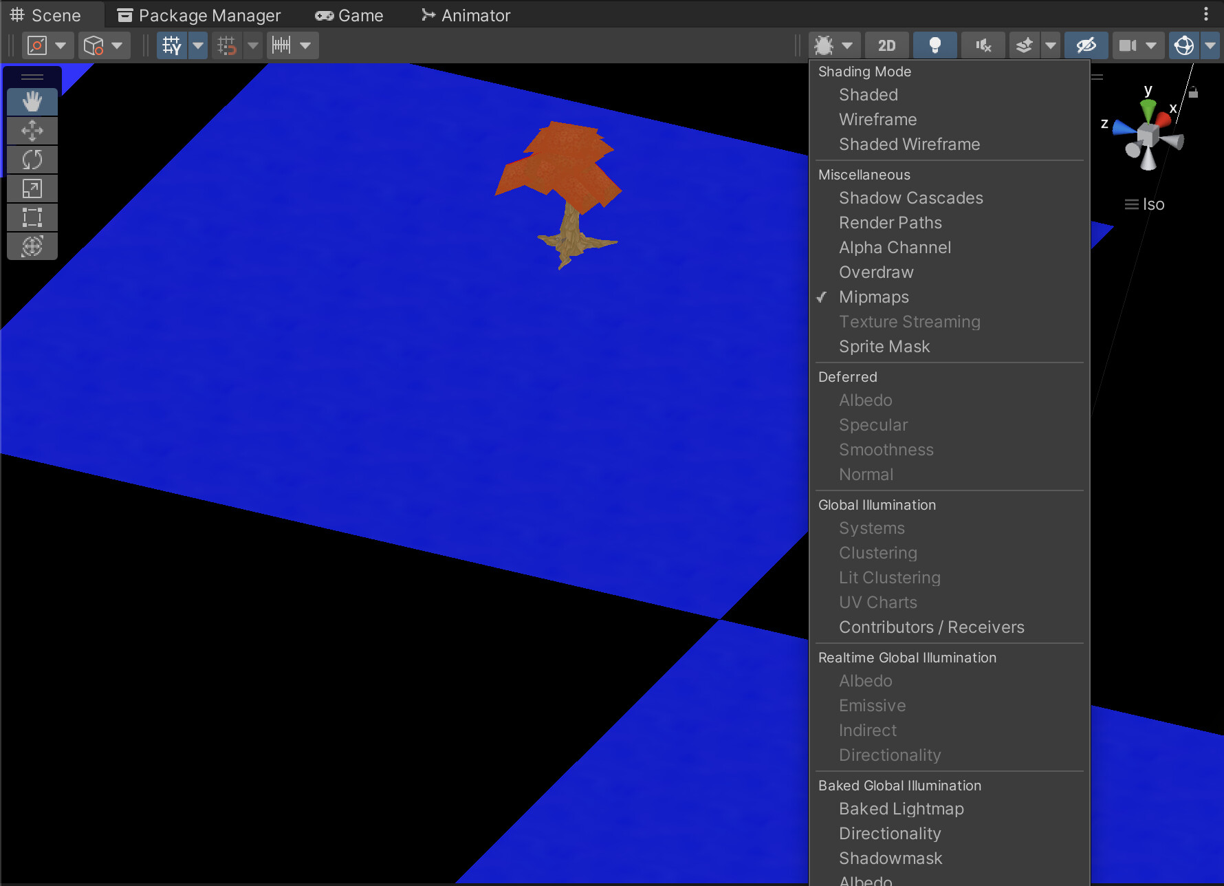This screenshot has width=1224, height=886.
Task: Toggle scene lighting with the bulb icon
Action: point(936,45)
